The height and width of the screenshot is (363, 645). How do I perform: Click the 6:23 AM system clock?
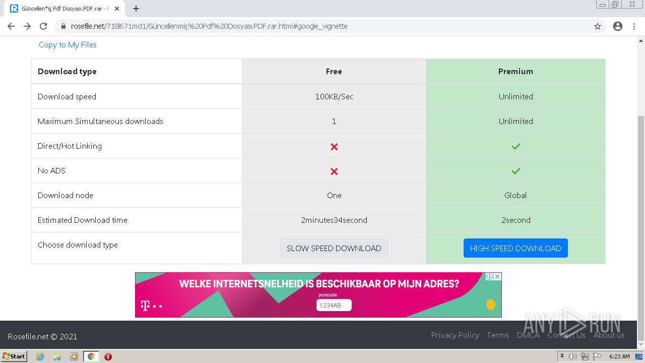[619, 356]
